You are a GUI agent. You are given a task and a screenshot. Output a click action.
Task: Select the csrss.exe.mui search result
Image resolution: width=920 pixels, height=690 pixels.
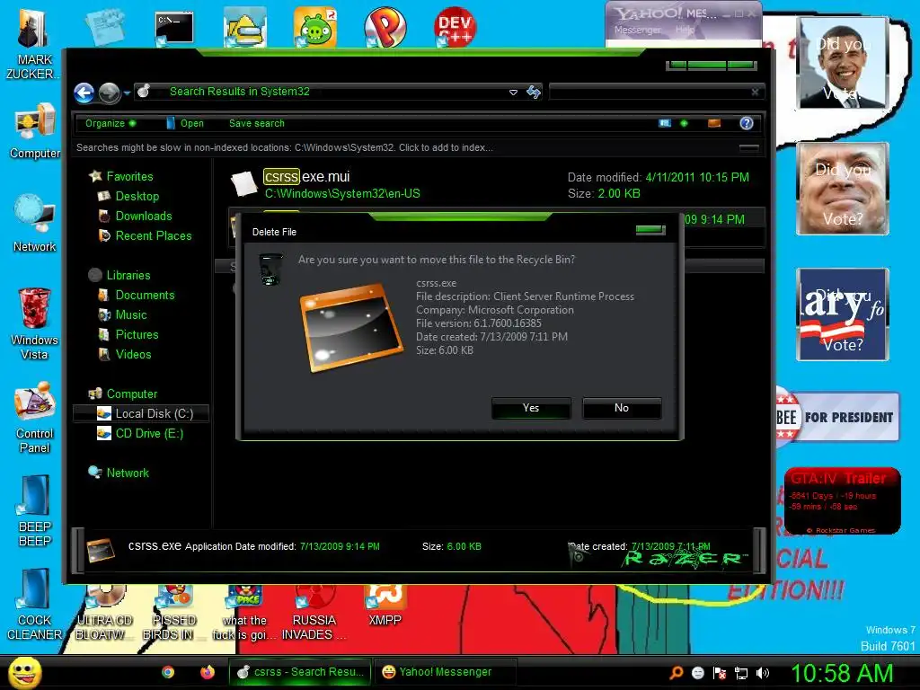(x=496, y=185)
